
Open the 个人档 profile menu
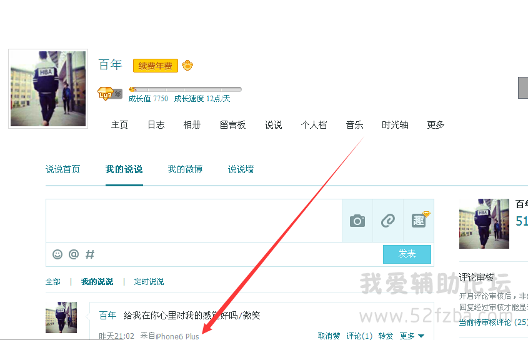(x=314, y=125)
